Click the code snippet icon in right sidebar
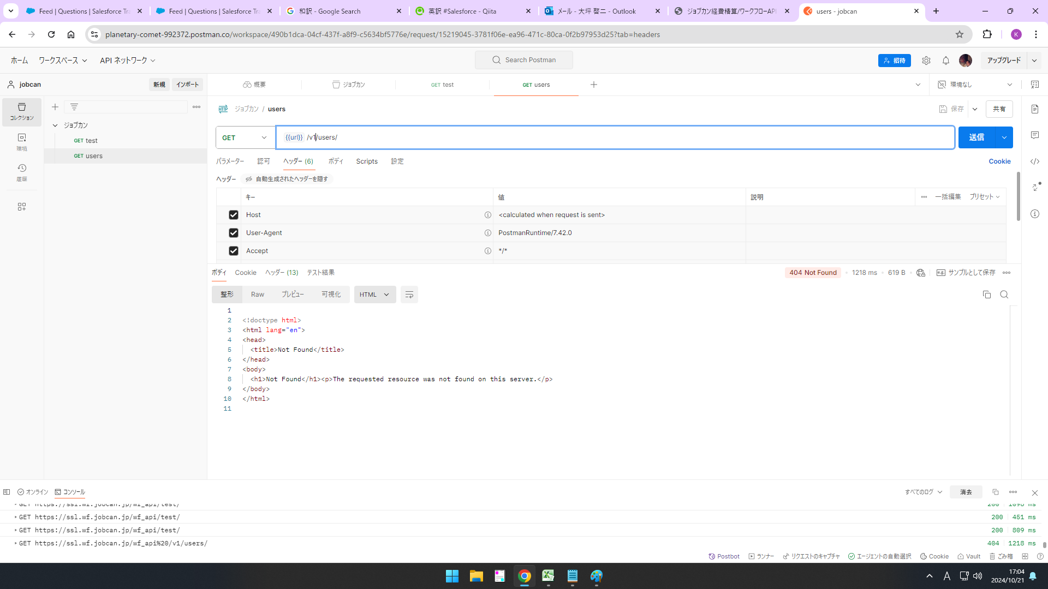1048x589 pixels. 1035,161
